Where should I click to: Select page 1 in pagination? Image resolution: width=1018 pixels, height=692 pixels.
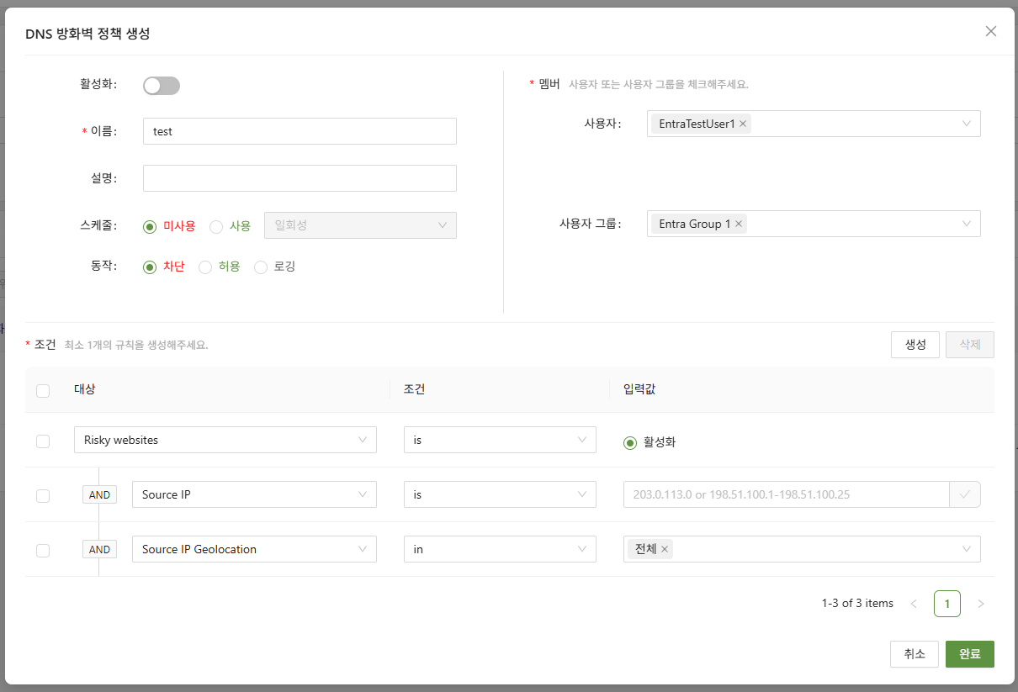point(946,604)
